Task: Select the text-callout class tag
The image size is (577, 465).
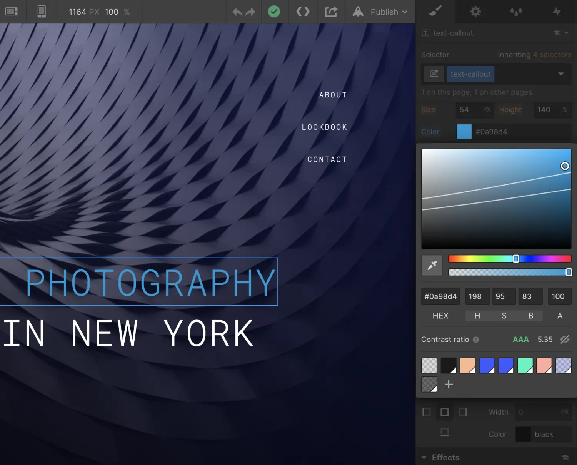Action: pyautogui.click(x=470, y=74)
